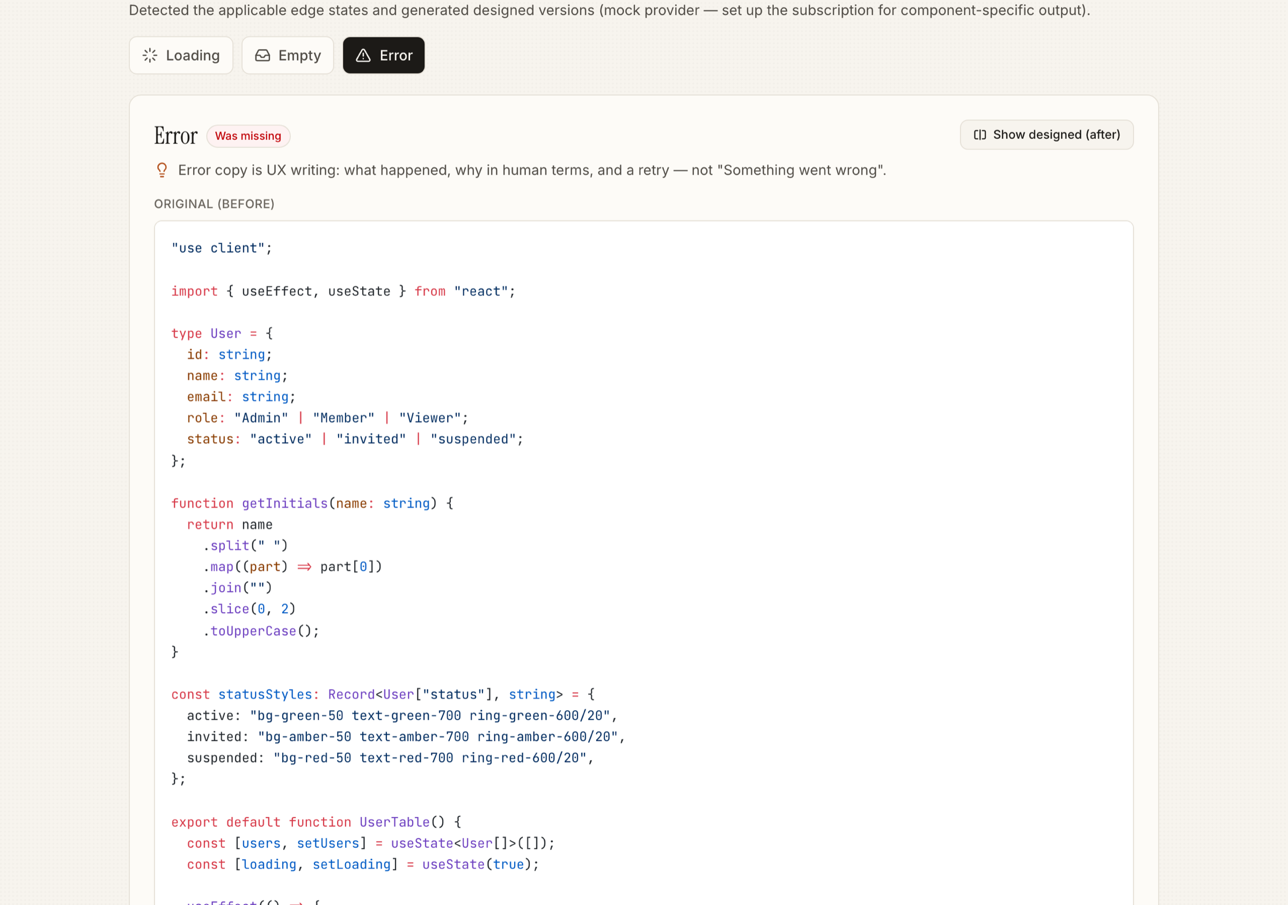Click the Error heading
Viewport: 1288px width, 905px height.
click(x=175, y=136)
